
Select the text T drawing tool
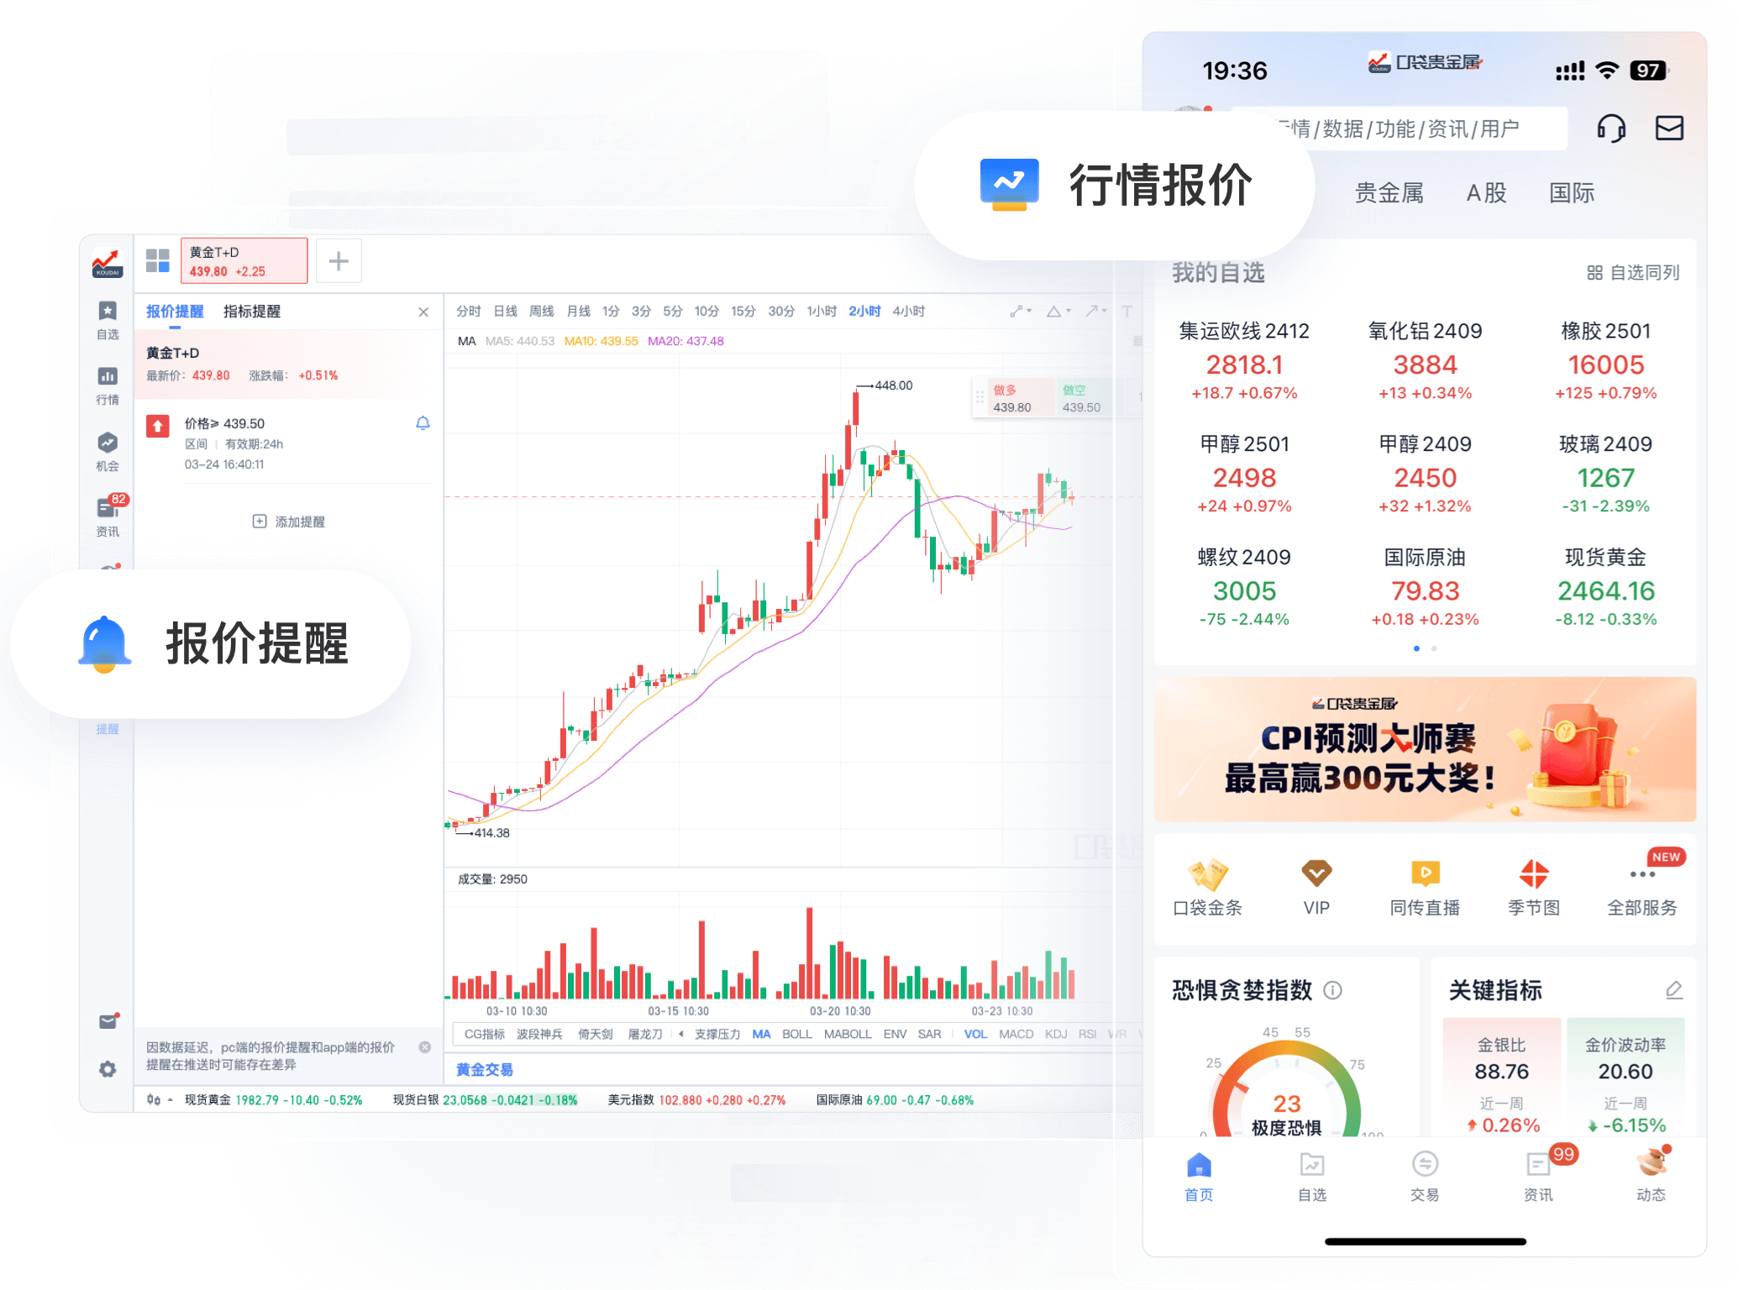click(x=1127, y=311)
